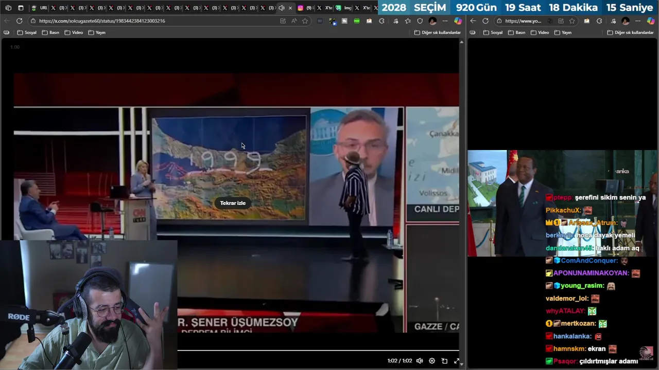The height and width of the screenshot is (370, 659).
Task: Open Video bookmarks folder in right window
Action: [x=540, y=32]
